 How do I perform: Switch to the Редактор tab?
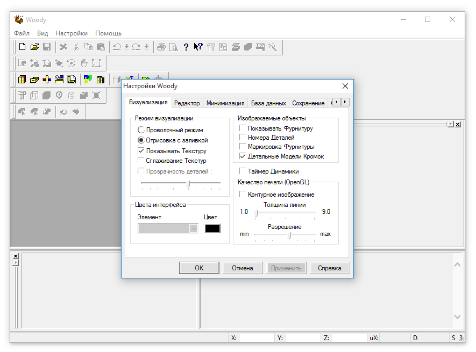tap(187, 103)
